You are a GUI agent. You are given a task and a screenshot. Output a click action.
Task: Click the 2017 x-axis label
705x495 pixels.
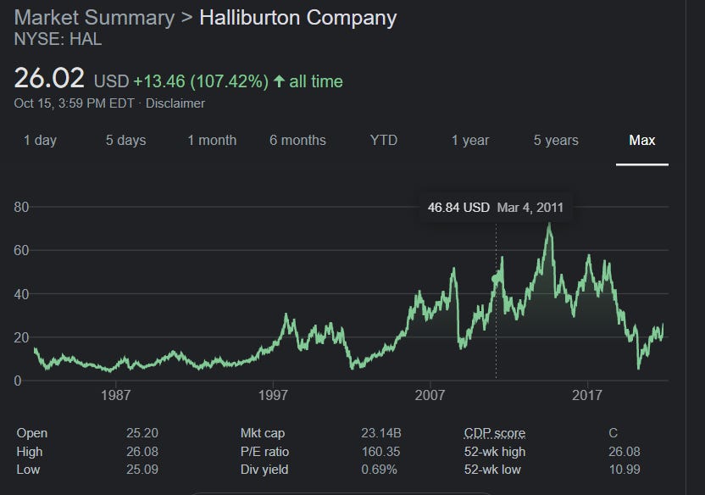[586, 395]
